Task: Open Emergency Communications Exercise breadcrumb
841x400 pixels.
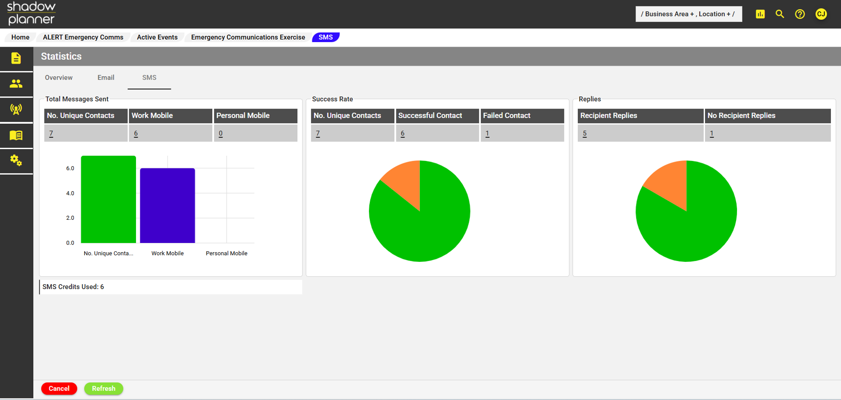Action: tap(248, 37)
